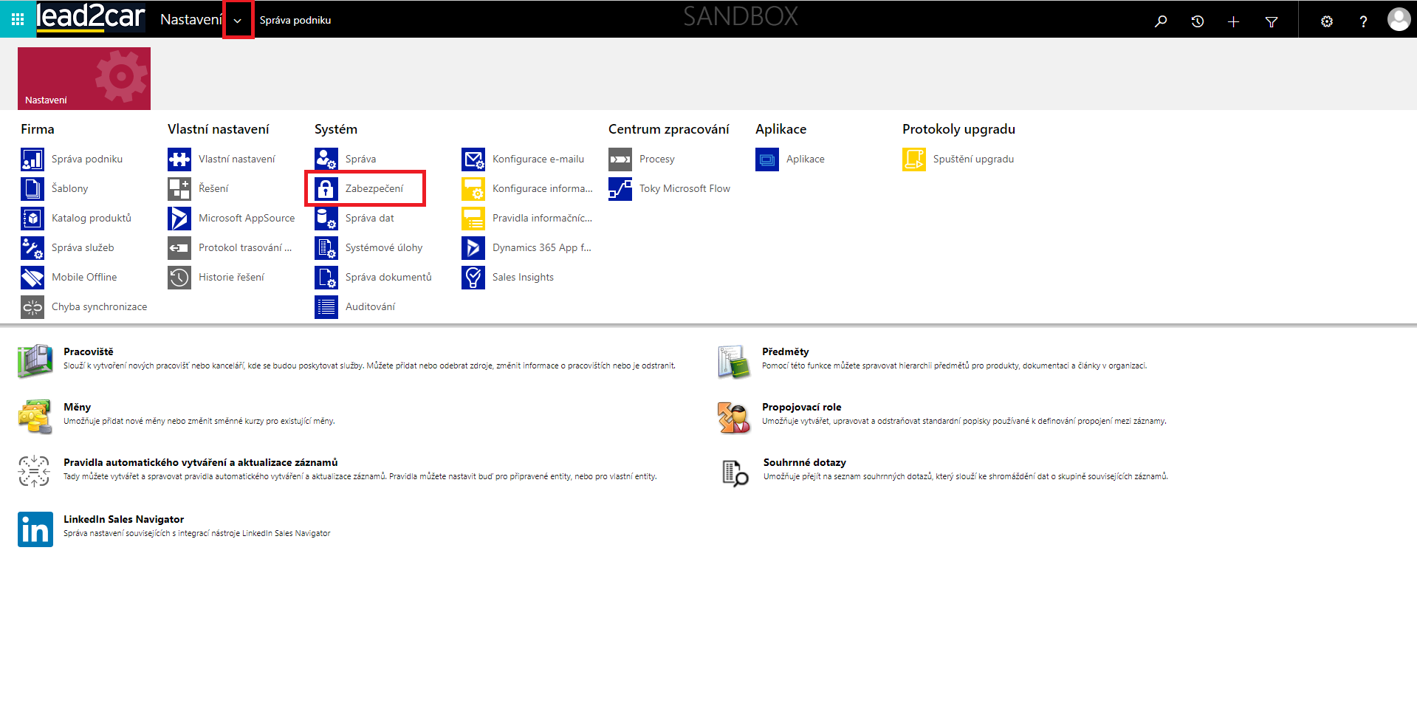This screenshot has height=714, width=1417.
Task: Open Zabezpečení under Systém
Action: (374, 189)
